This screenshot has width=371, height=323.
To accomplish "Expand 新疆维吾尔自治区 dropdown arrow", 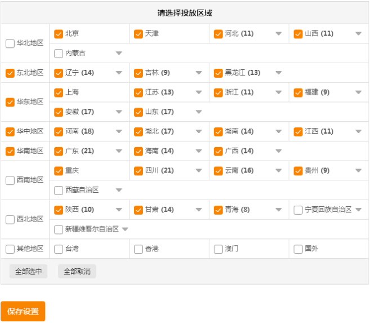I will pos(125,229).
